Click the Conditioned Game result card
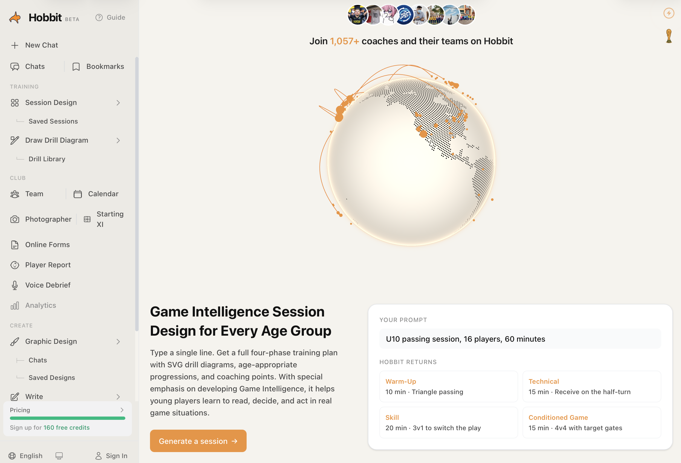This screenshot has height=463, width=681. click(591, 423)
